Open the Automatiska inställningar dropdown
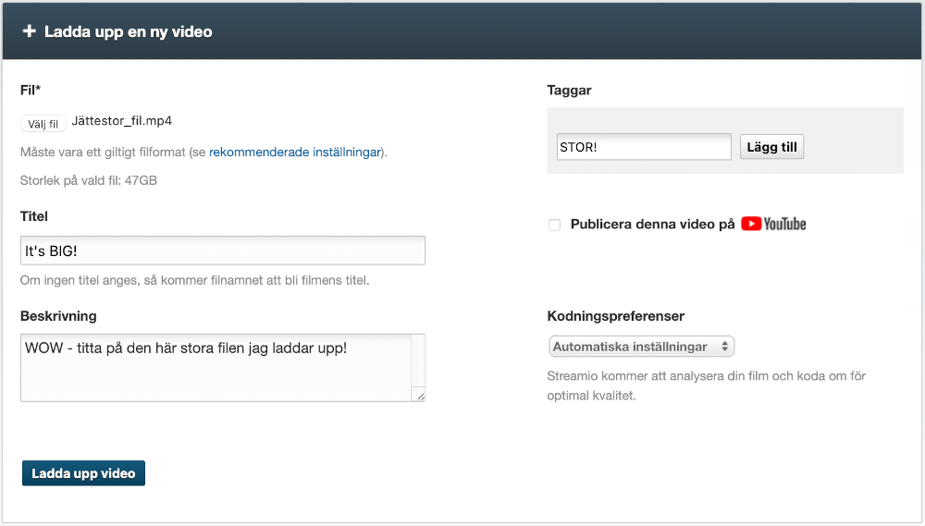Screen dimensions: 925x526 pos(641,347)
